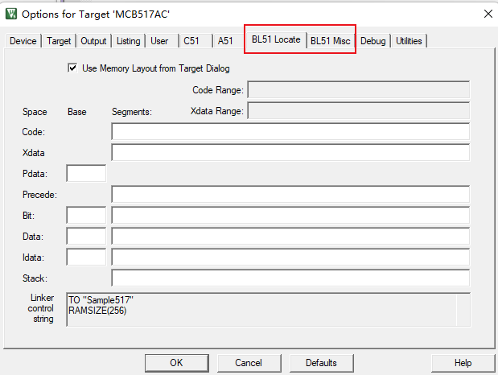The width and height of the screenshot is (498, 375).
Task: Click the Stack segments input field
Action: (290, 278)
